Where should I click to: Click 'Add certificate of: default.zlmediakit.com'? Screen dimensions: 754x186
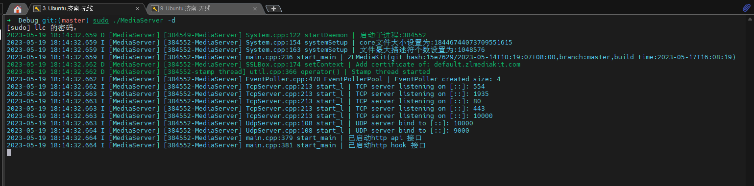coord(438,64)
